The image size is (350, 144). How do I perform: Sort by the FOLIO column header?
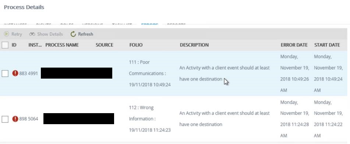pos(136,45)
